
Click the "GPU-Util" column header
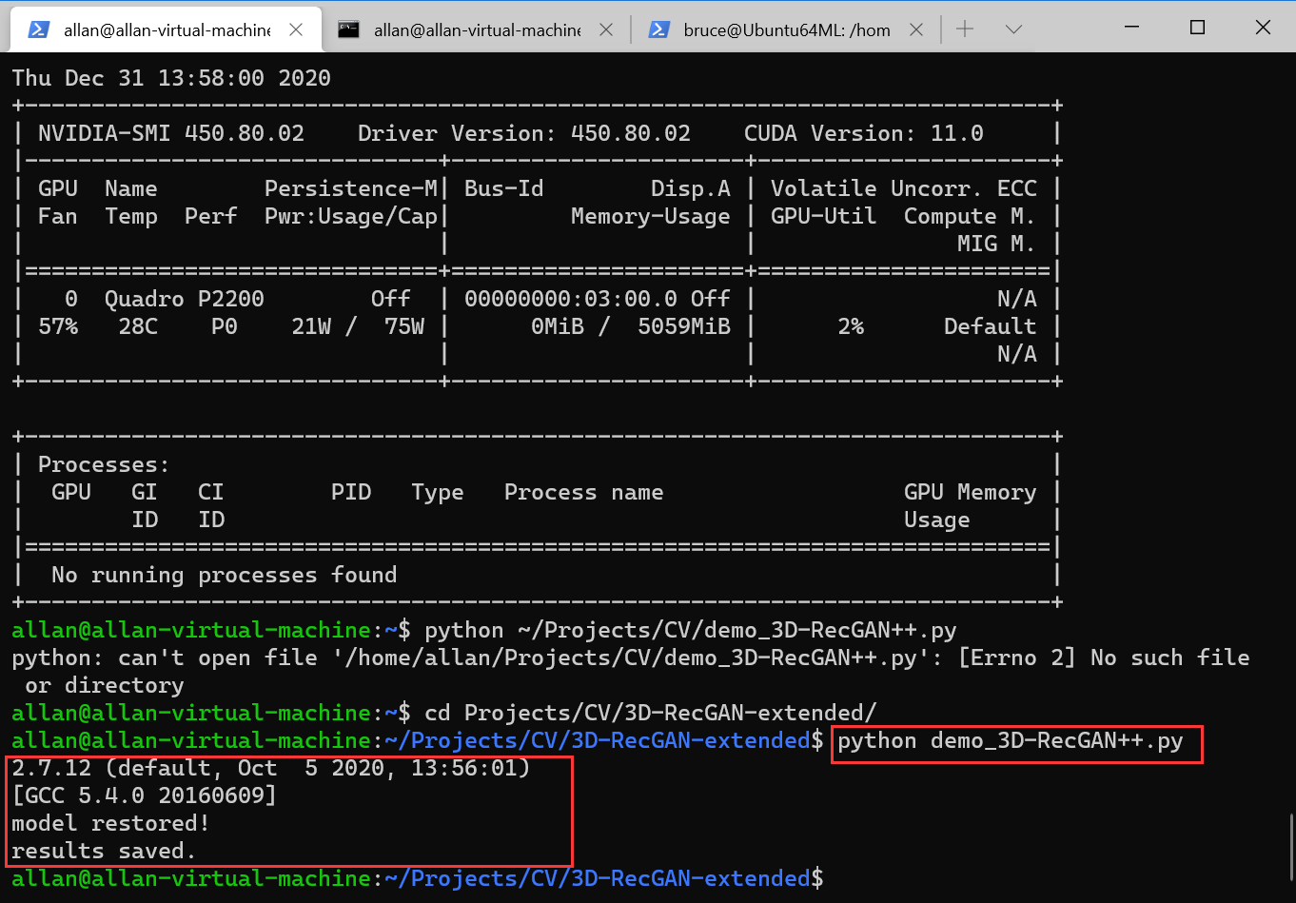[824, 216]
